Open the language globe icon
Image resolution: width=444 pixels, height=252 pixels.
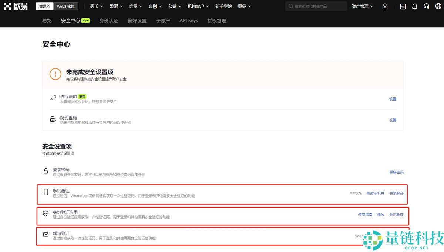click(438, 6)
